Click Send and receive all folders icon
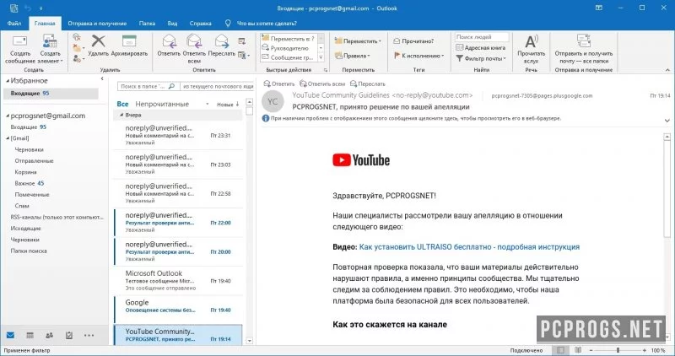This screenshot has height=356, width=675. coord(583,41)
